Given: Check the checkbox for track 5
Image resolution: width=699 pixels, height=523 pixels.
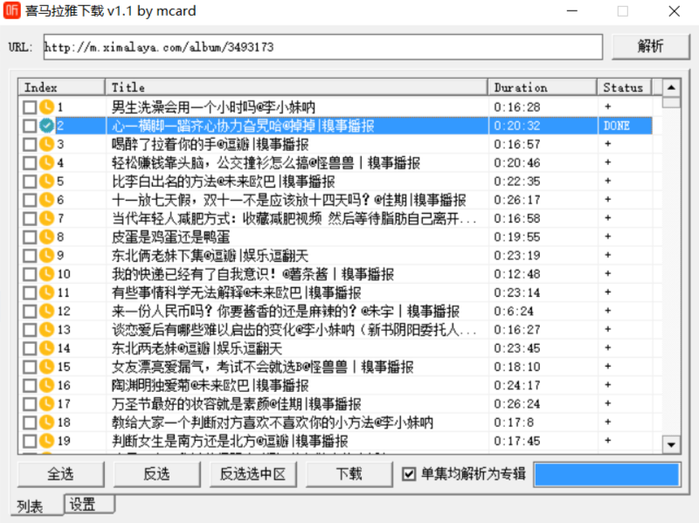Looking at the screenshot, I should 30,182.
